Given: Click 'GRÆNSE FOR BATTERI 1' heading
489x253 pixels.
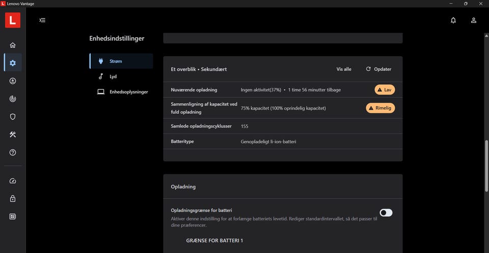Looking at the screenshot, I should coord(214,241).
